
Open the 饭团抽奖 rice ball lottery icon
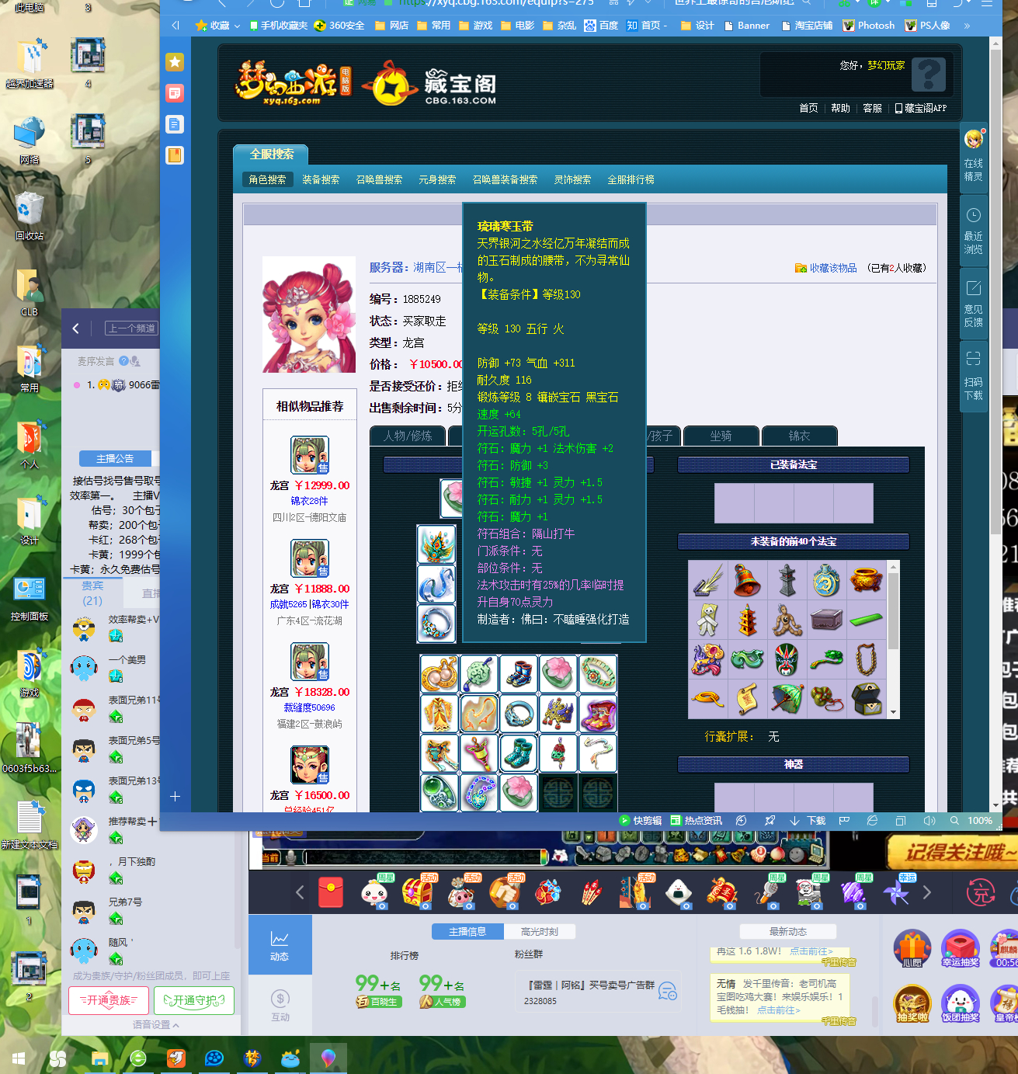pos(961,1003)
